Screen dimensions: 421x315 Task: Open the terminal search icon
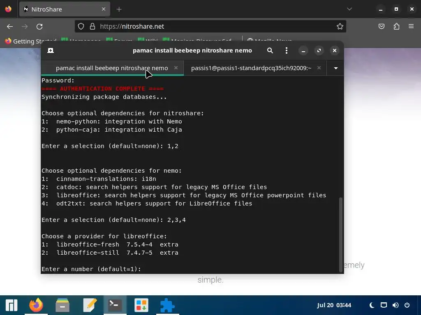[270, 50]
